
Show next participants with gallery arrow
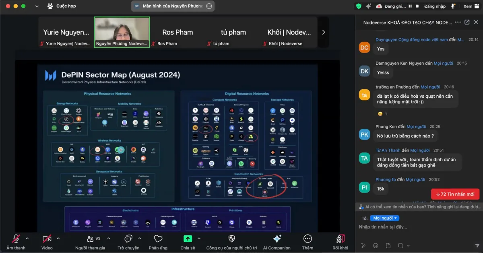click(323, 32)
